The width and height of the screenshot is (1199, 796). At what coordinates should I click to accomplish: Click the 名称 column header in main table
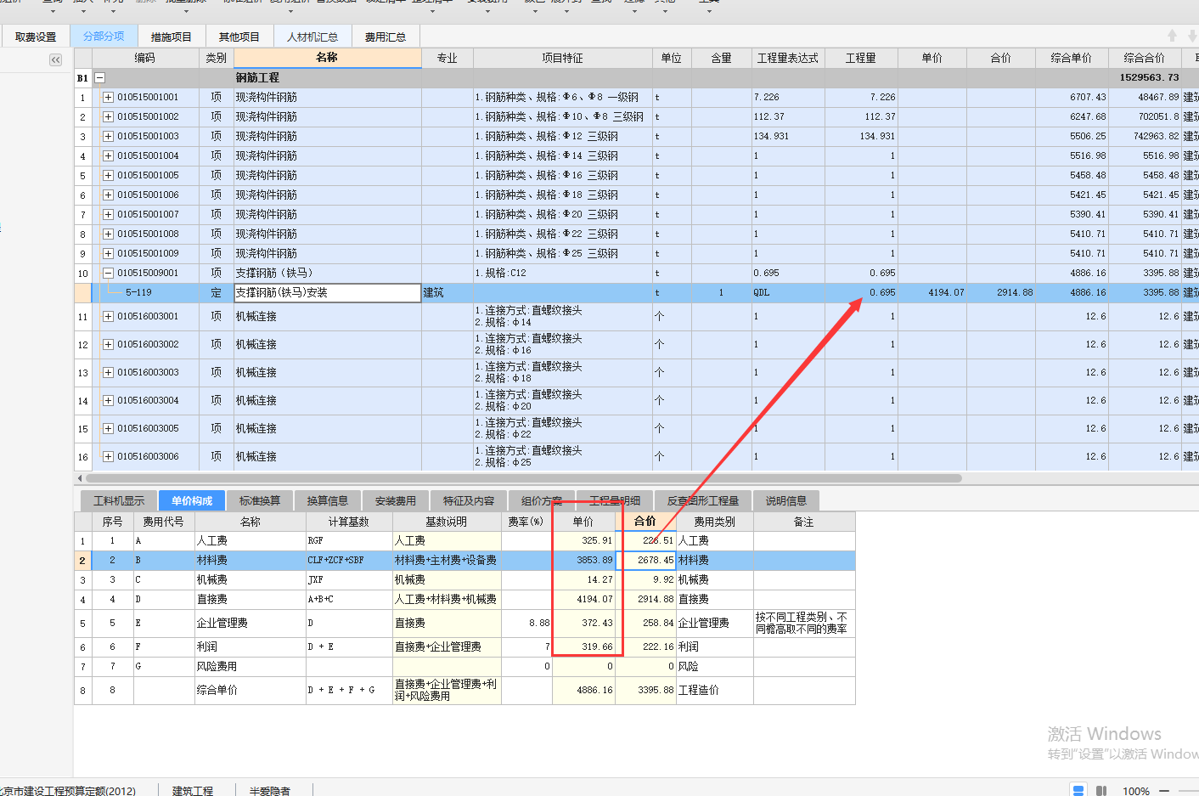327,58
